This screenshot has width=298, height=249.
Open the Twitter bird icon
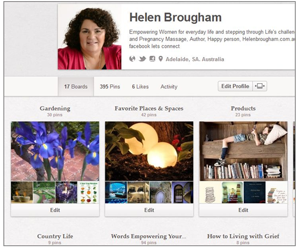(142, 59)
